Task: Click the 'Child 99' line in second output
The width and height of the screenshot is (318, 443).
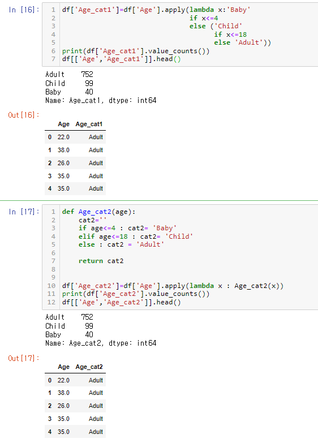Action: pos(69,326)
